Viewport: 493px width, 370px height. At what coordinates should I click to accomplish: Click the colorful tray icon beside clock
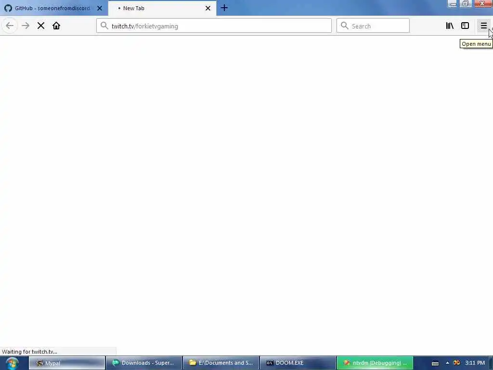pyautogui.click(x=456, y=363)
